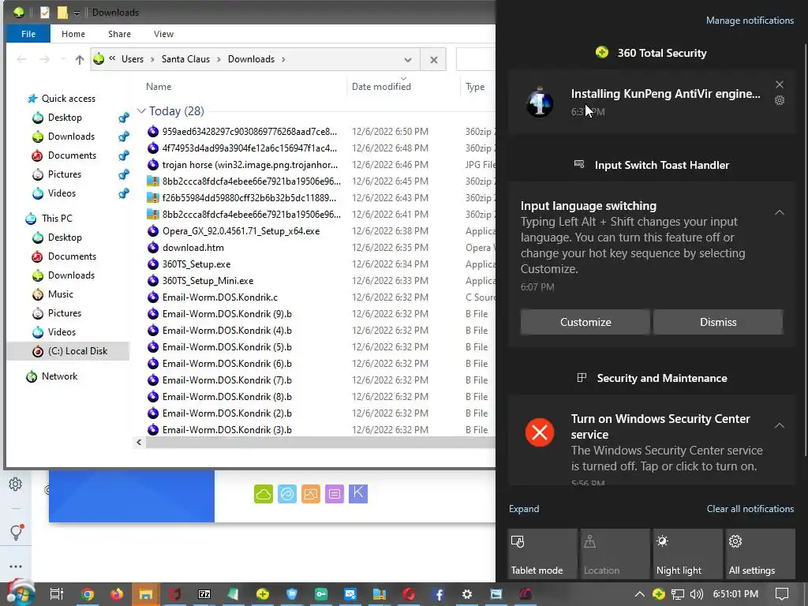Toggle Tablet mode quick action
Screen dimensions: 808x606
tap(542, 554)
